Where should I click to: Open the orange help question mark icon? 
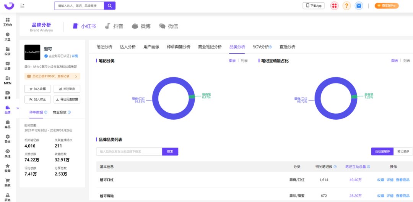point(346,6)
